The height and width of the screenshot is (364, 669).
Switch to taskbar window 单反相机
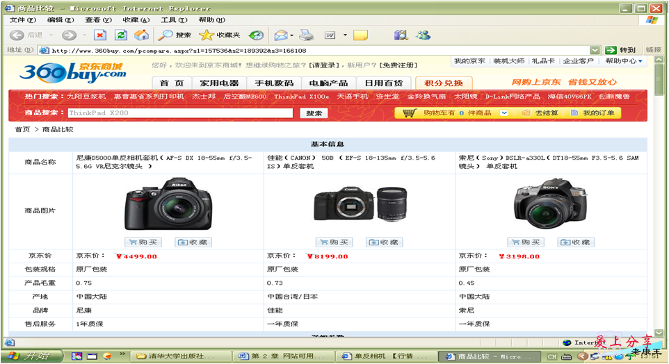tap(386, 356)
